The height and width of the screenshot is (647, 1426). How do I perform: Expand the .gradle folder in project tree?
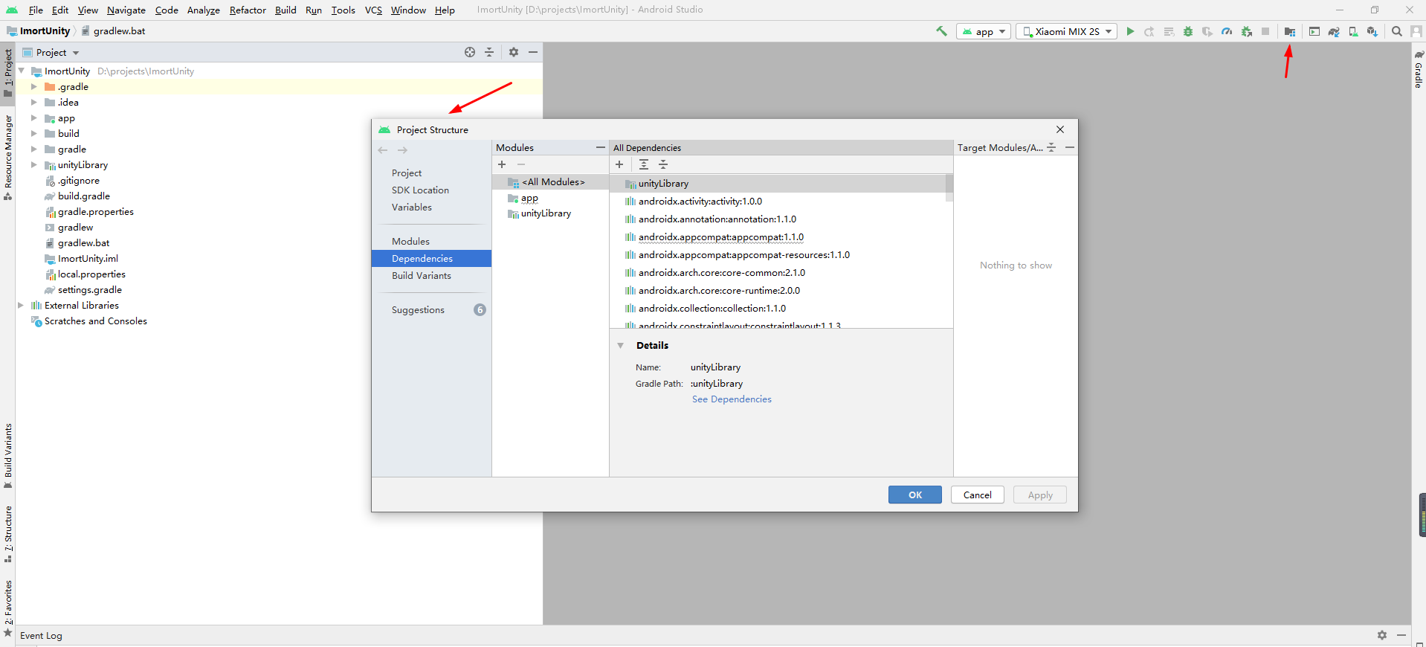pyautogui.click(x=33, y=87)
